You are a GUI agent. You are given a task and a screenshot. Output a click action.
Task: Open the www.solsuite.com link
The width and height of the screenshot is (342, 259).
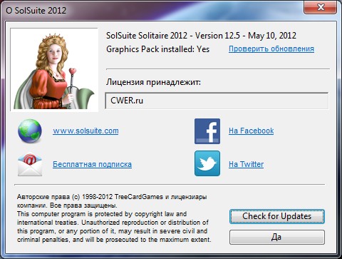(85, 131)
